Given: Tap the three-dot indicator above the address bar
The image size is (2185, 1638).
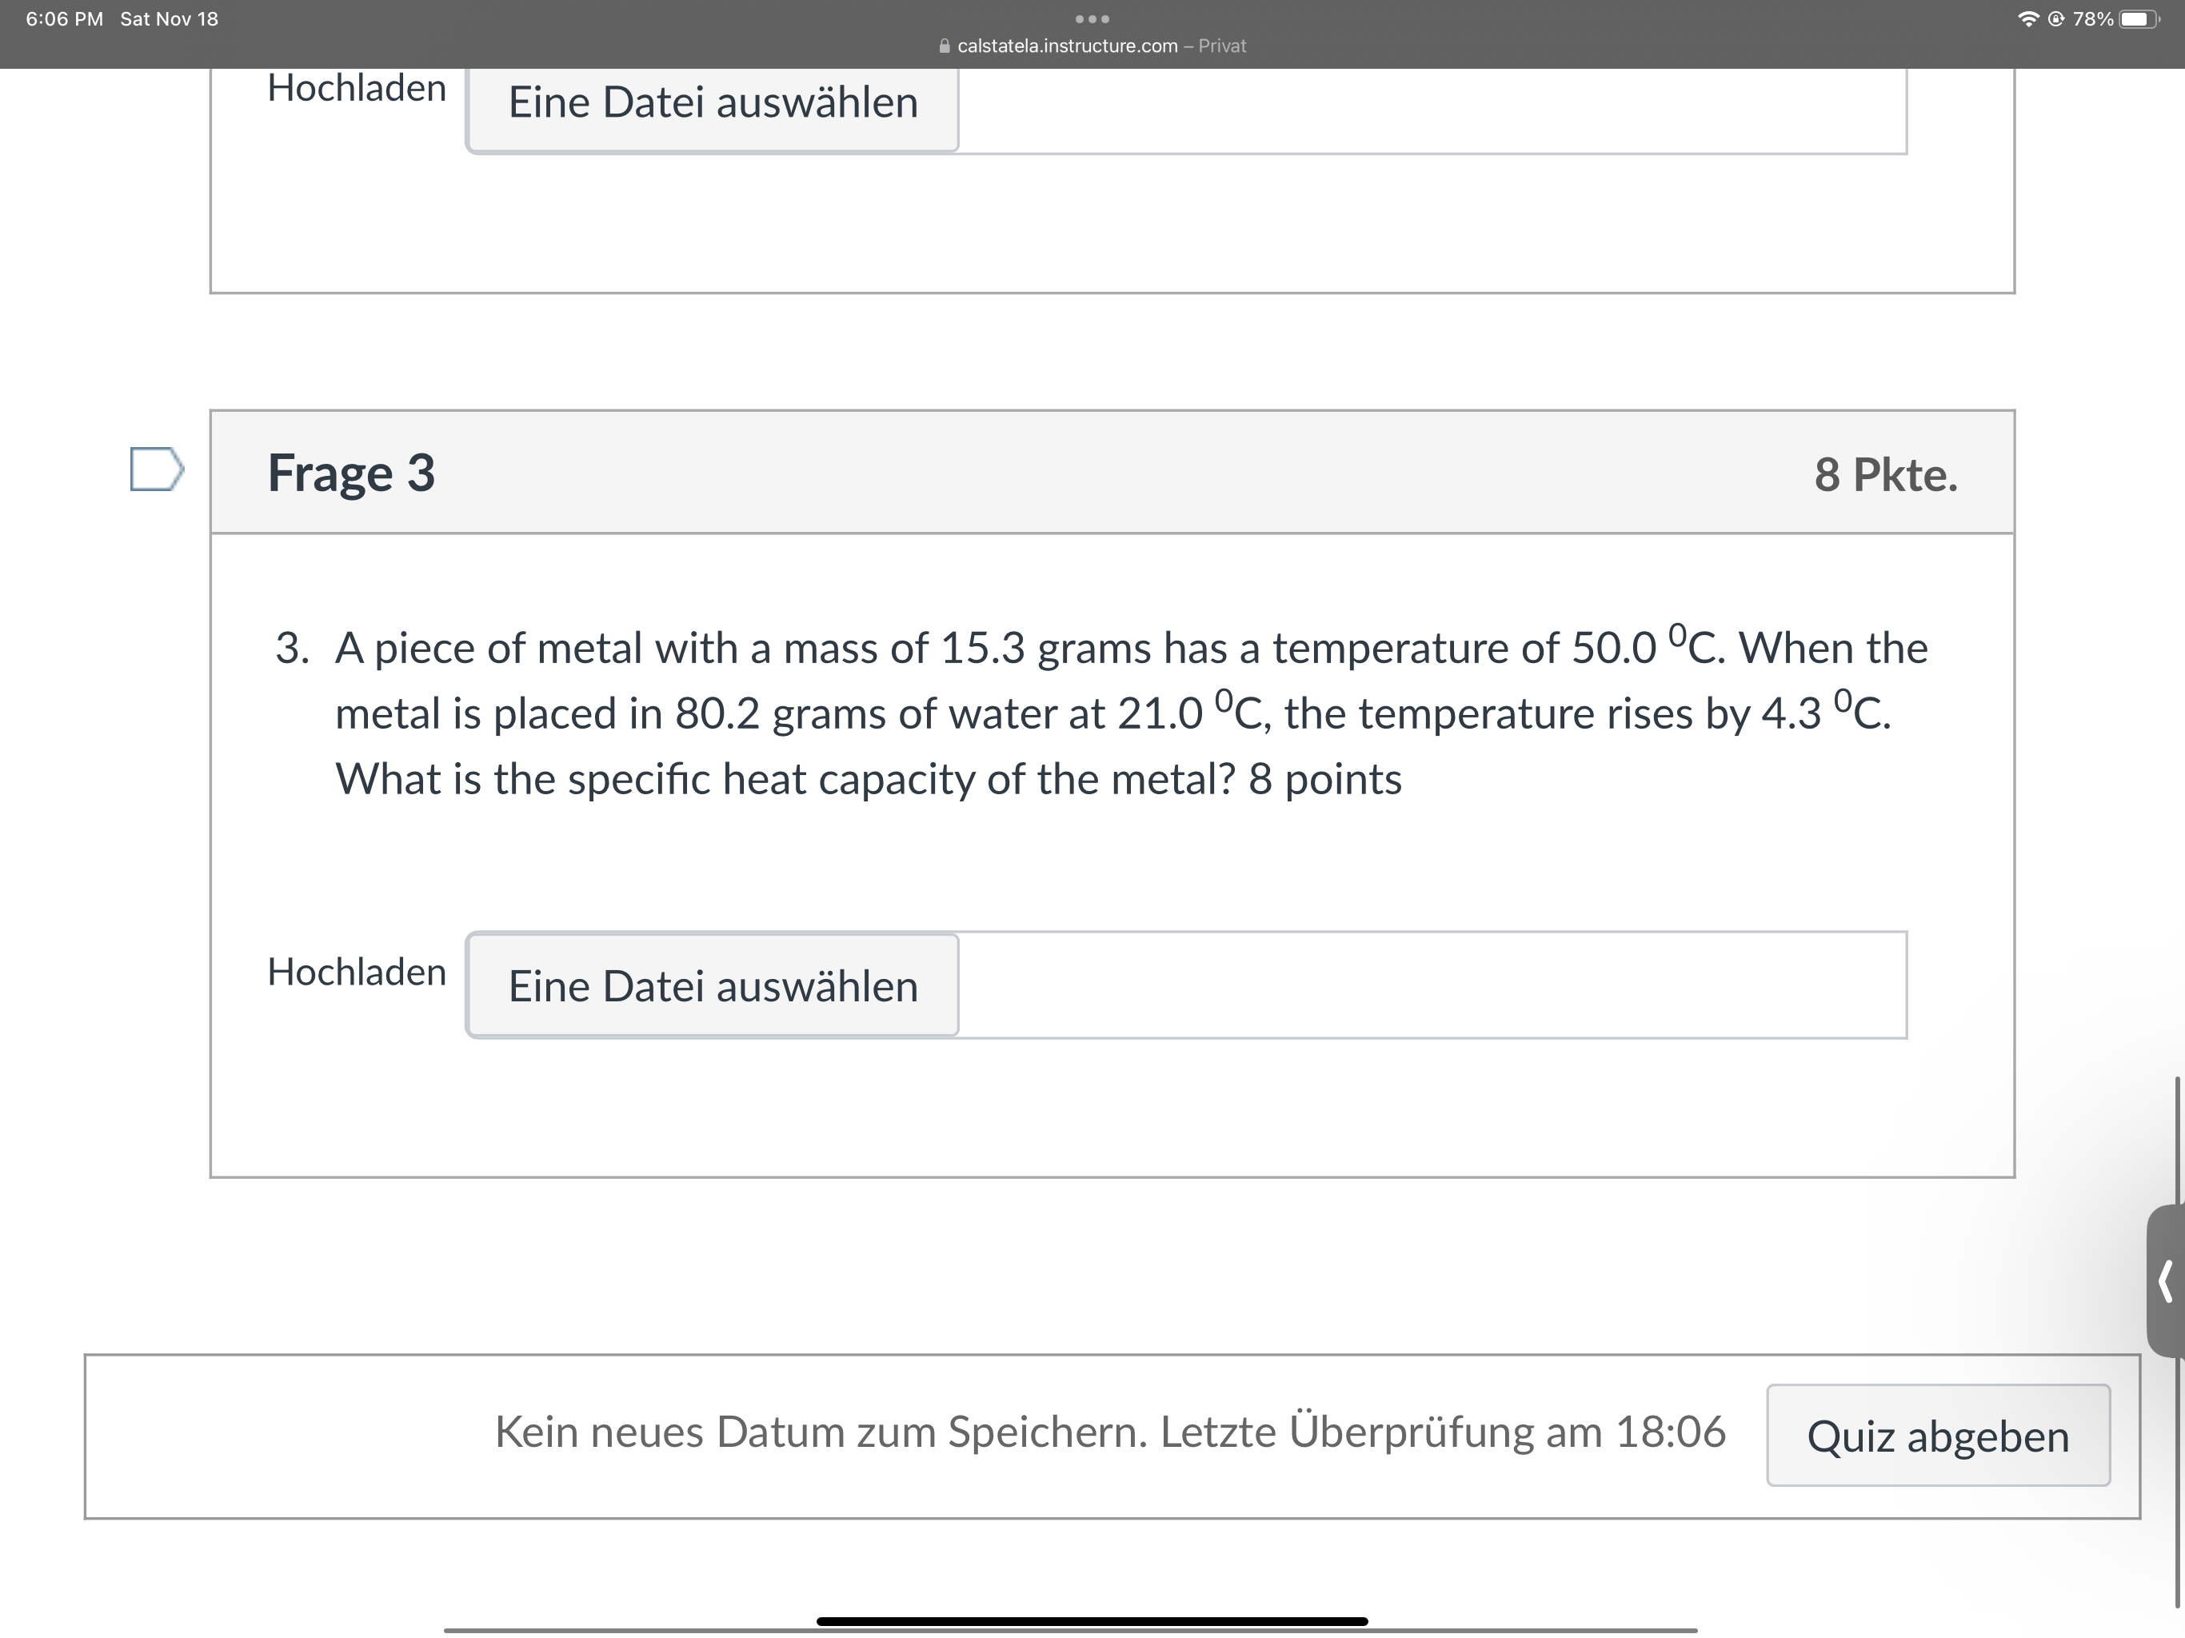Looking at the screenshot, I should click(1092, 18).
